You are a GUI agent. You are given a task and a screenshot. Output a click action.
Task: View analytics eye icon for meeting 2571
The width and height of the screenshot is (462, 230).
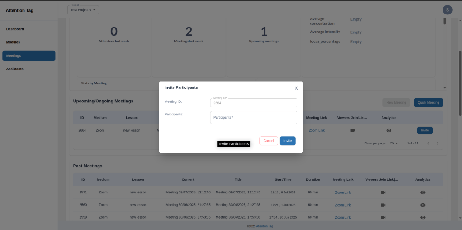[423, 193]
